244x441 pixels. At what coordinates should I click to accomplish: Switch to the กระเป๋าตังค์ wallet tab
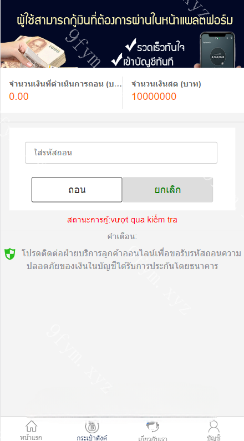tap(92, 438)
